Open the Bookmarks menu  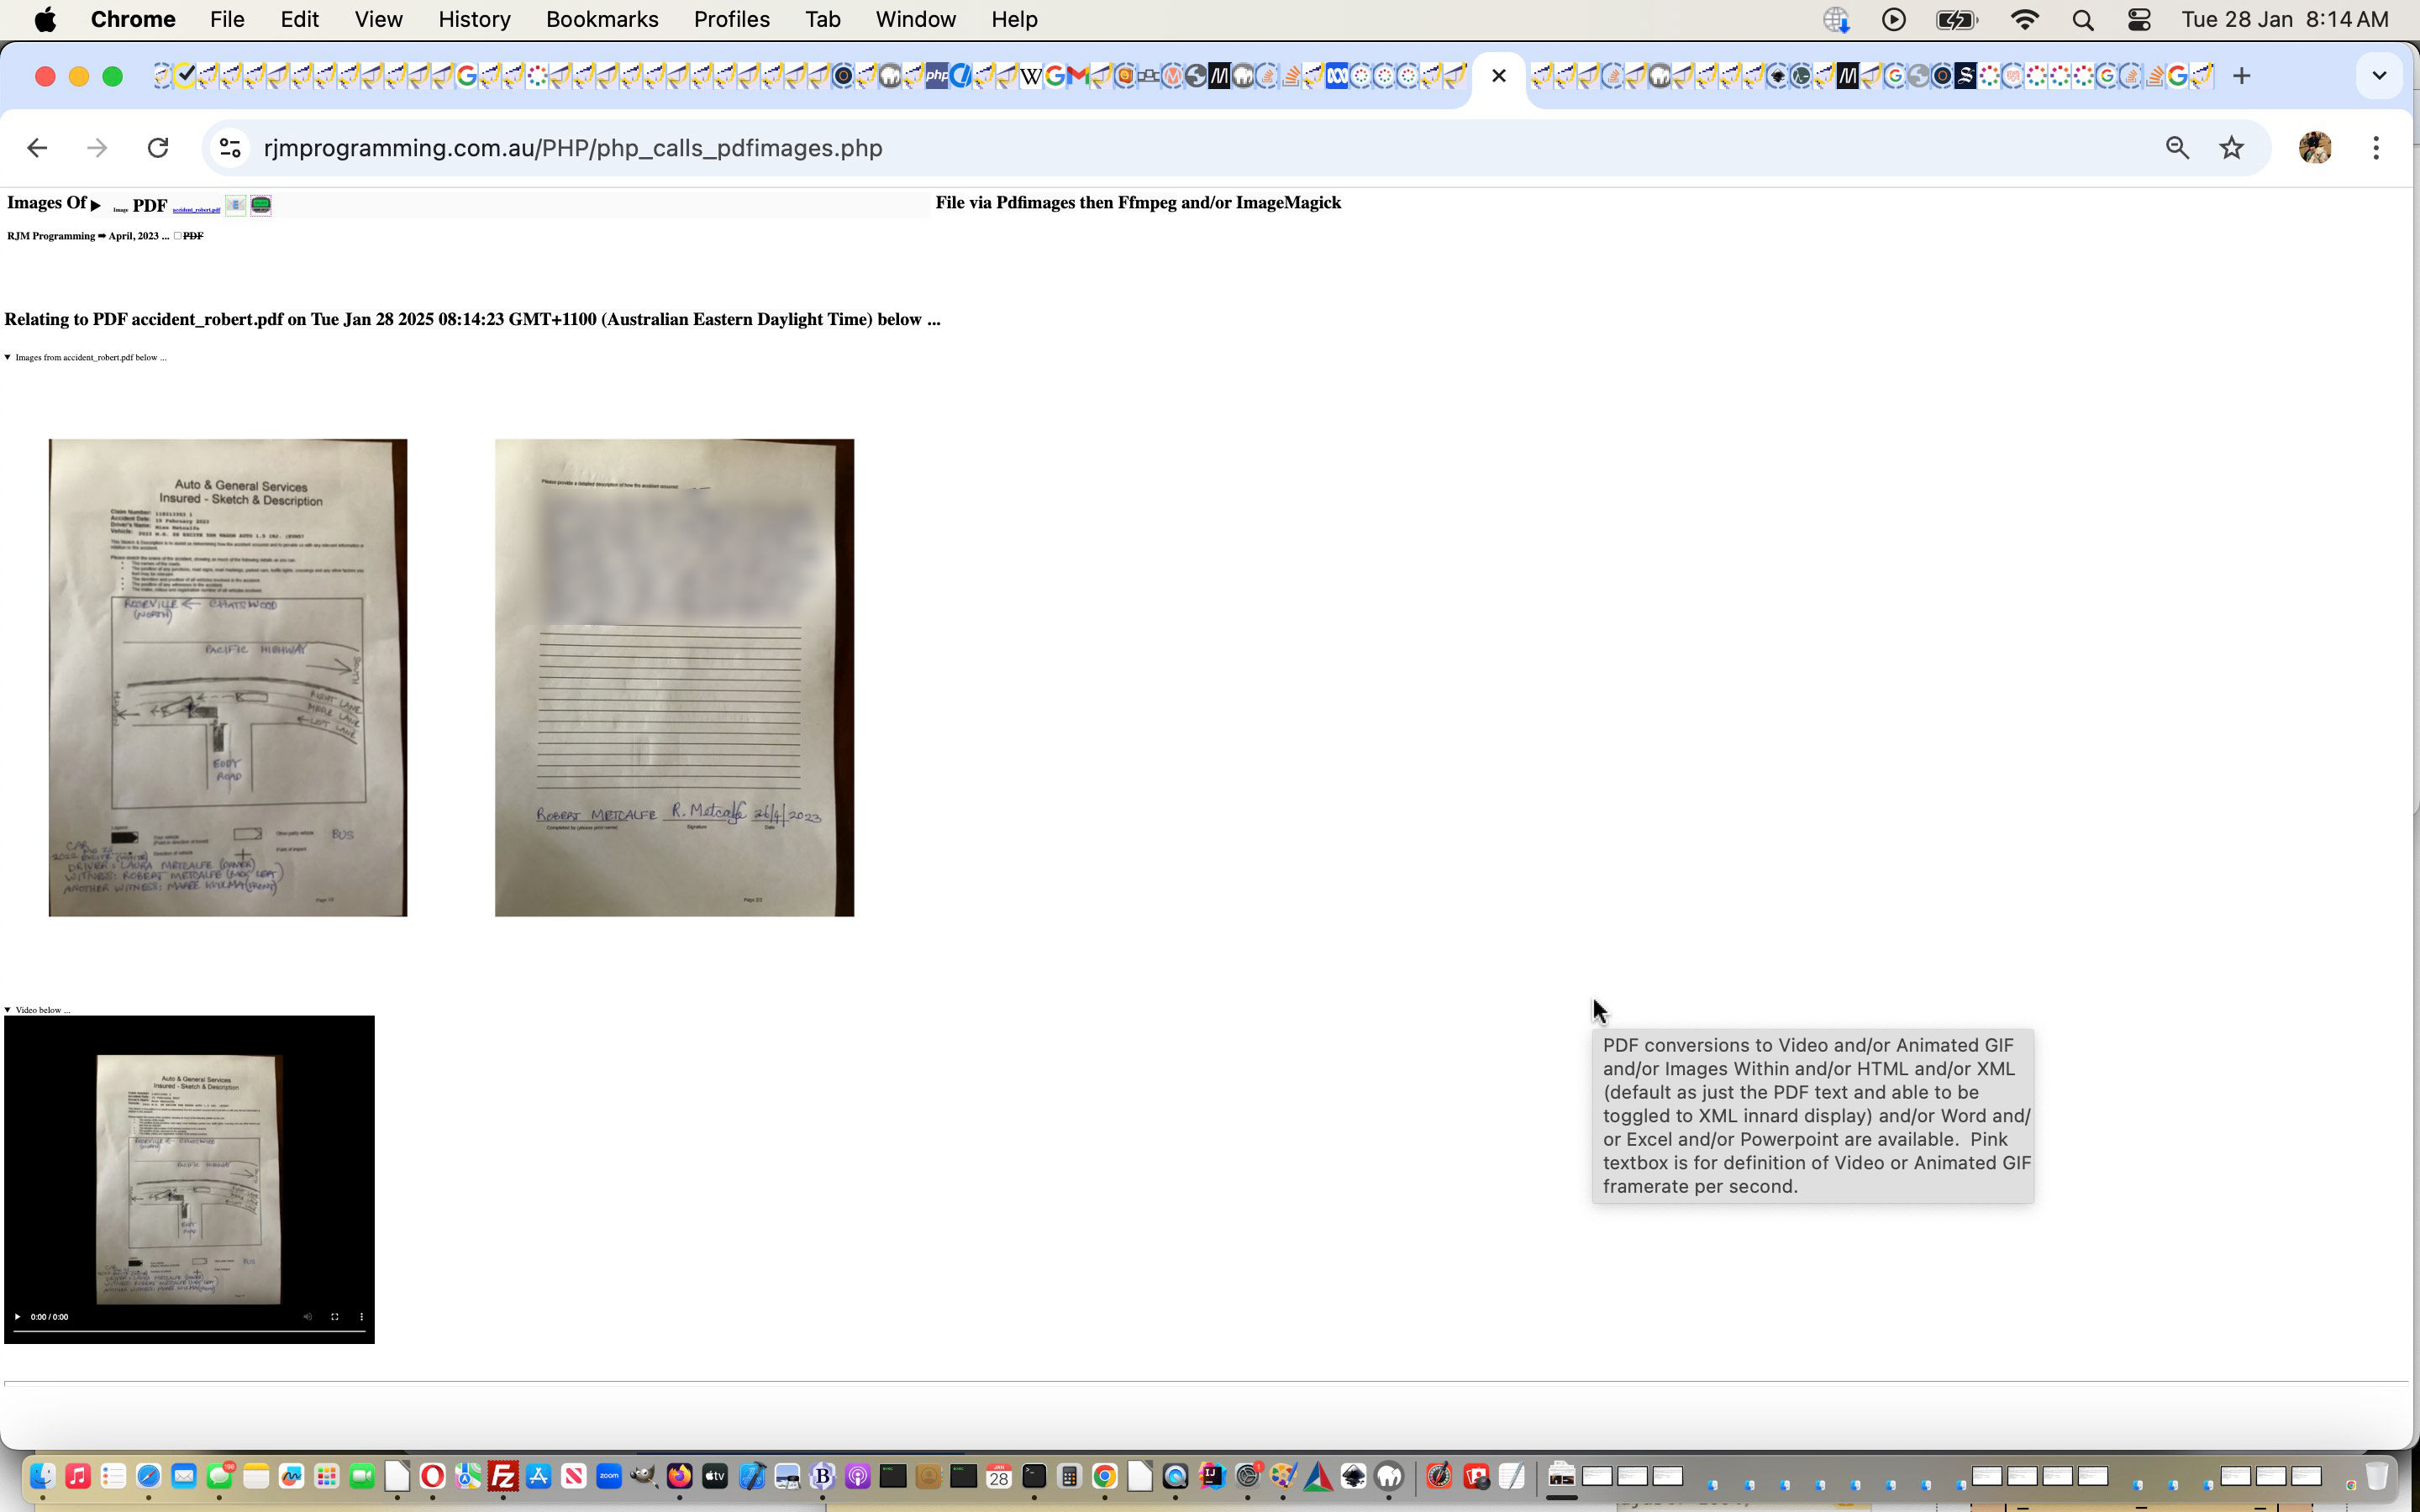click(x=602, y=19)
